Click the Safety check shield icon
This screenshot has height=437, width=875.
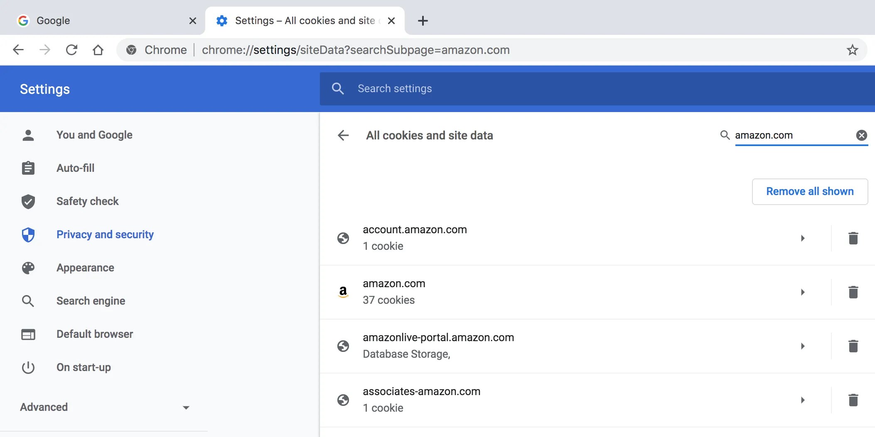pos(28,201)
